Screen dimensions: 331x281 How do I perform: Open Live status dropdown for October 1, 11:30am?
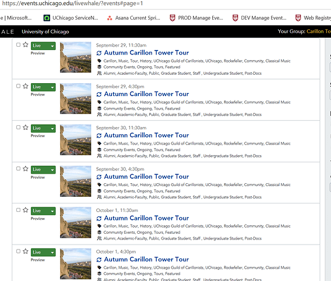(43, 211)
